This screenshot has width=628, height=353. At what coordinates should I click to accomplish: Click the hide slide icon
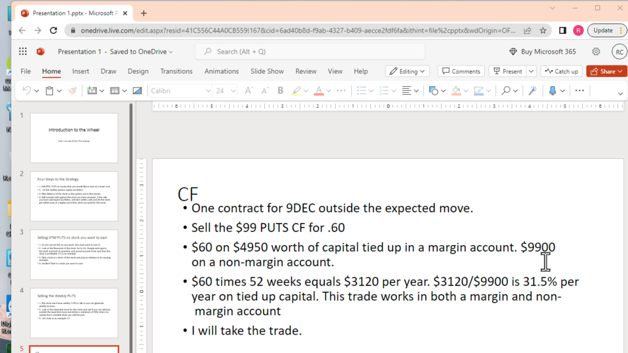point(137,91)
